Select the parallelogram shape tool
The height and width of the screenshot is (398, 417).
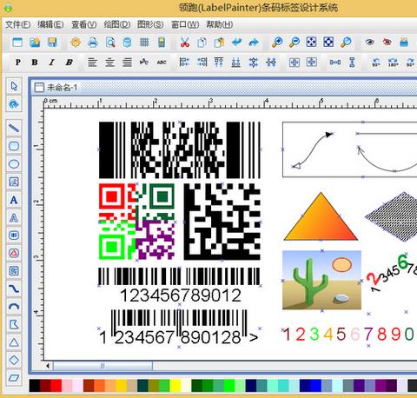pyautogui.click(x=14, y=378)
